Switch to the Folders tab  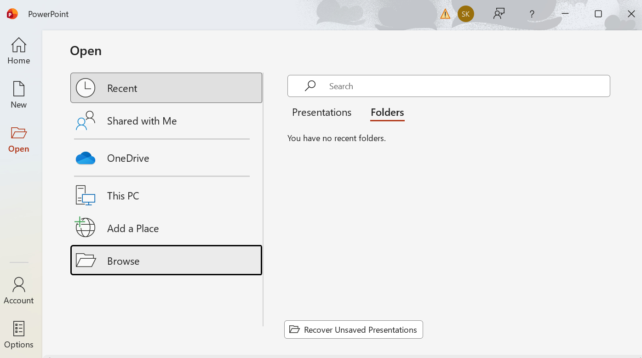tap(387, 113)
